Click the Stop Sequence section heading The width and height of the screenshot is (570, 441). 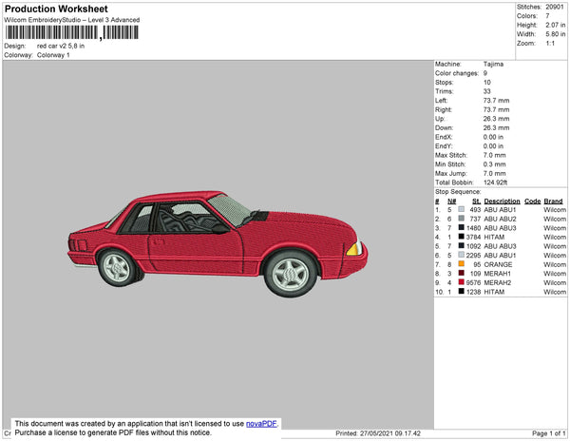[459, 192]
